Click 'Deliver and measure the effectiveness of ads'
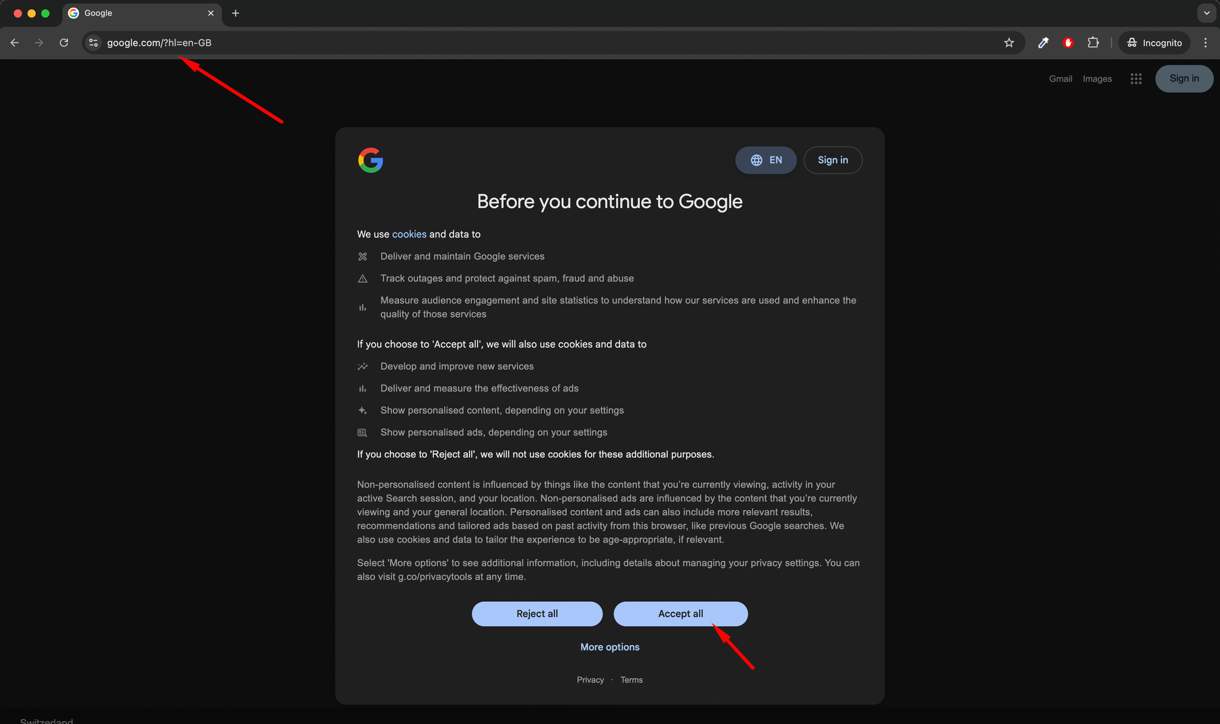The height and width of the screenshot is (724, 1220). tap(479, 388)
